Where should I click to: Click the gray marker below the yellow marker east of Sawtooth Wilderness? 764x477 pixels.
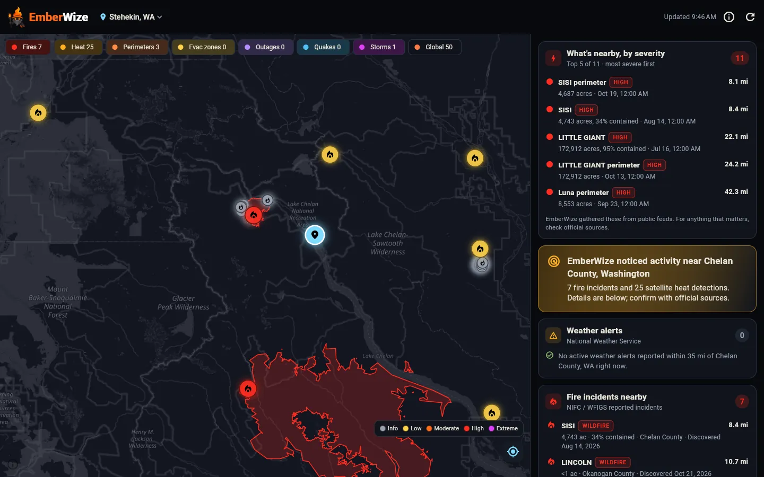(482, 263)
